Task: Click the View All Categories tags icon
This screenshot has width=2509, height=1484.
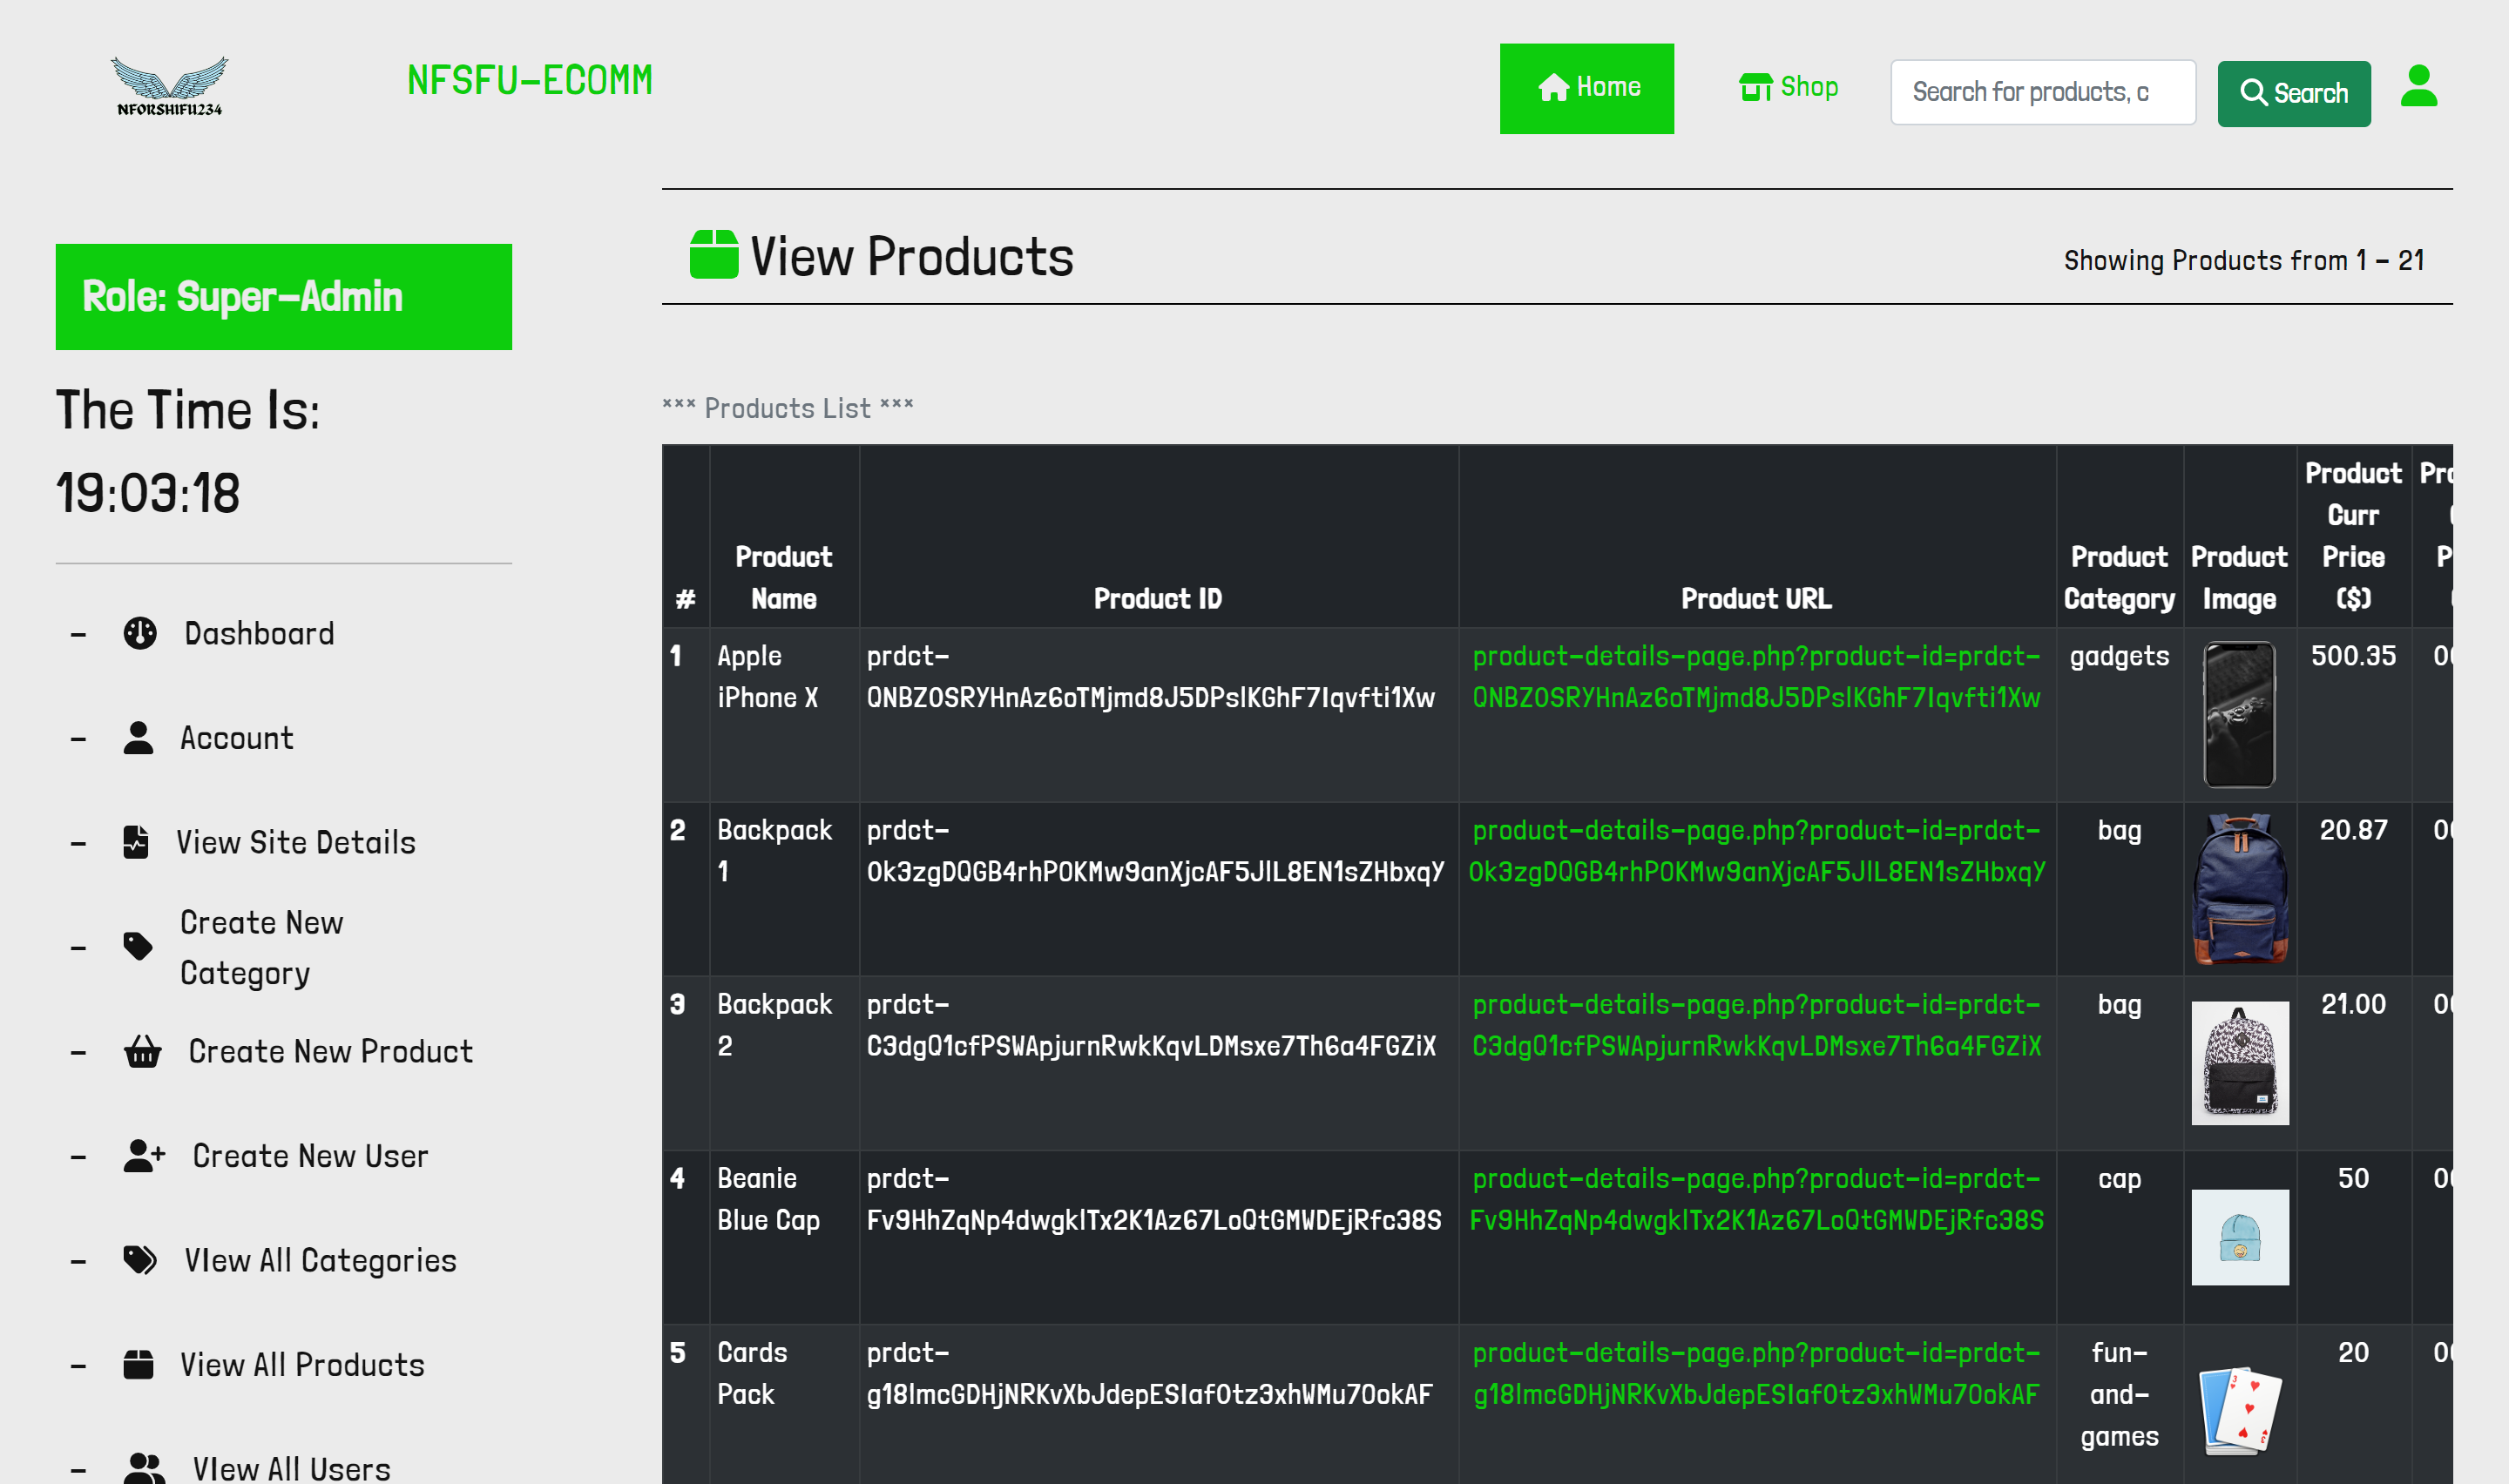Action: tap(140, 1260)
